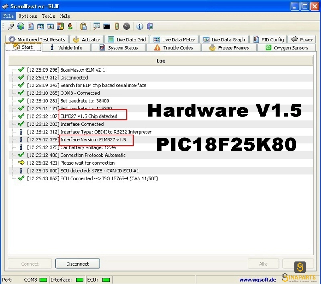321x284 pixels.
Task: Click the clipboard paste toolbar icon
Action: pos(83,26)
